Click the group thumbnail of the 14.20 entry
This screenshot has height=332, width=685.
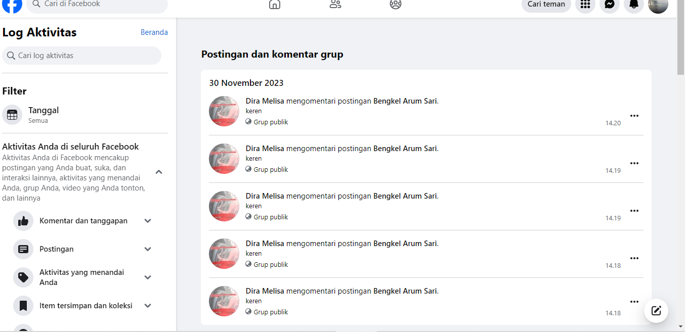pos(224,111)
